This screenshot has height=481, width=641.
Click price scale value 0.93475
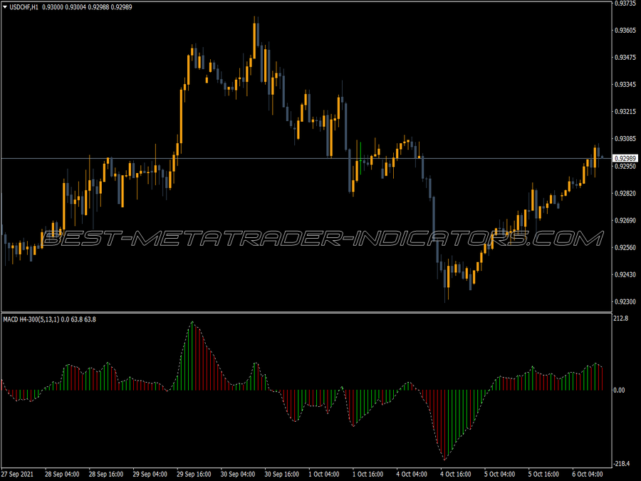tap(625, 57)
